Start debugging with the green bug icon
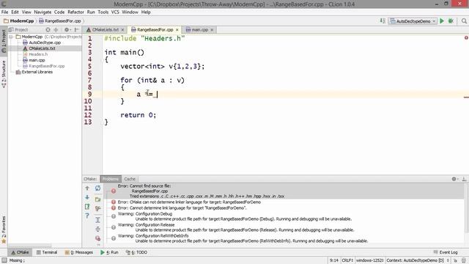 tap(451, 21)
